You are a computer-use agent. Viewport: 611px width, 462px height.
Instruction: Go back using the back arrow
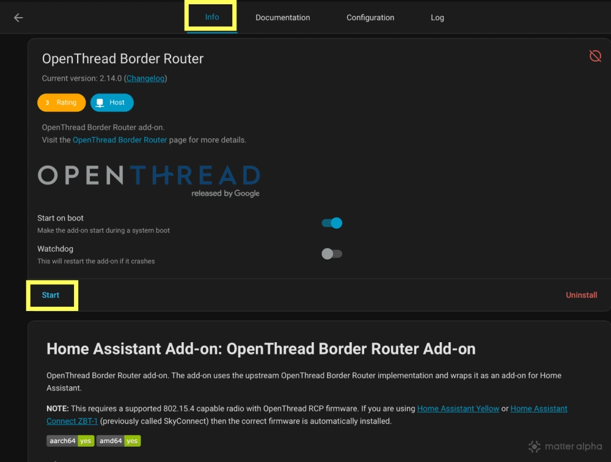18,18
